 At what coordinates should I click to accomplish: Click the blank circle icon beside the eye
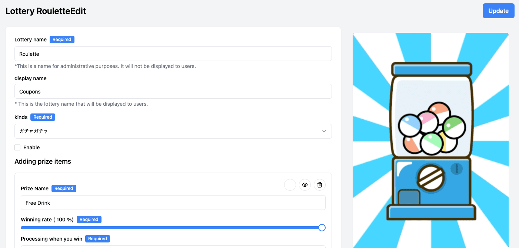coord(290,184)
